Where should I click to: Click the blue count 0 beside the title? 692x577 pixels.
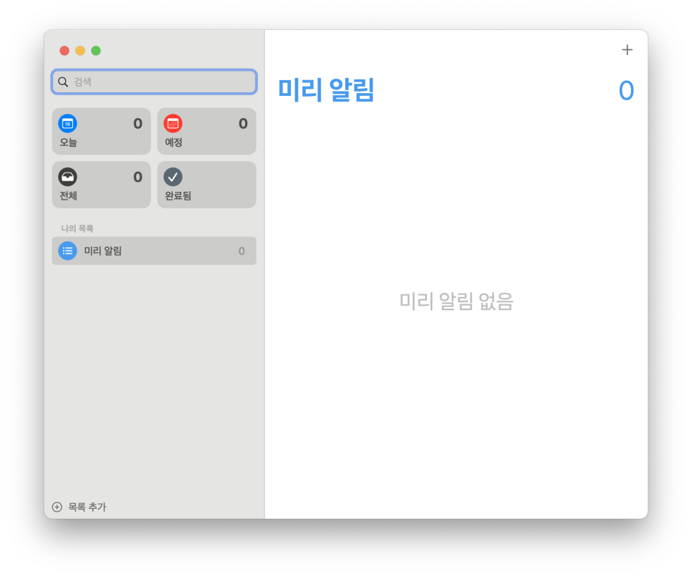626,90
